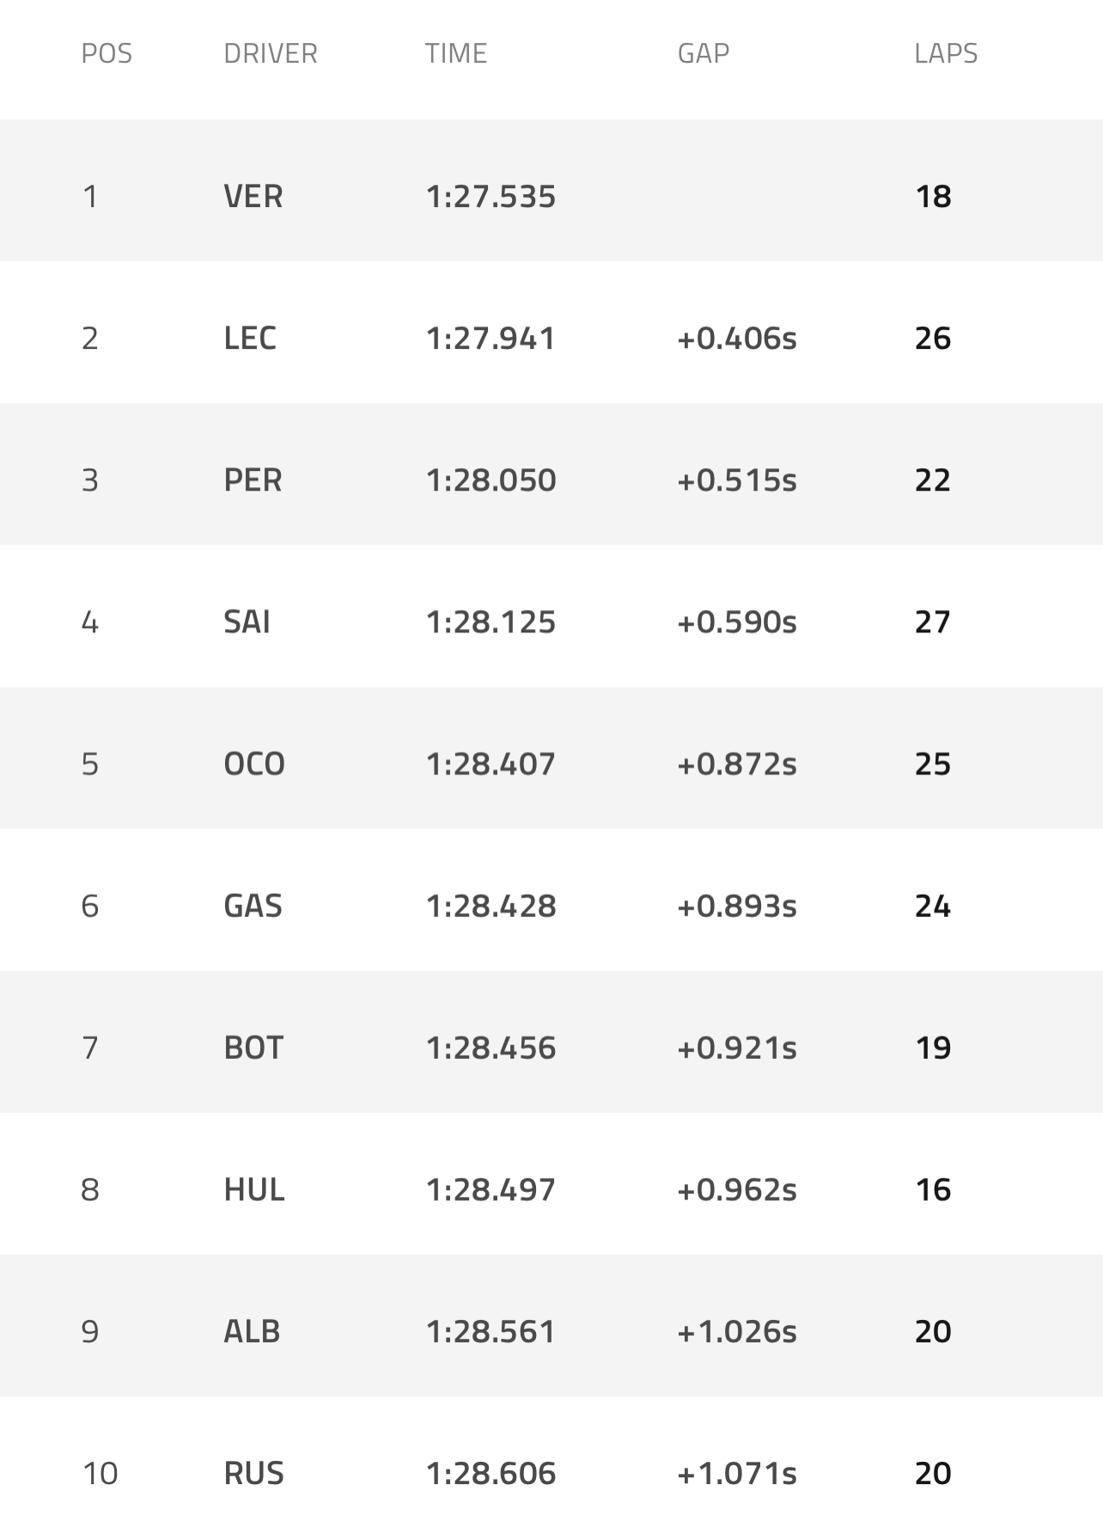Click the +1.071s gap value

(x=736, y=1473)
